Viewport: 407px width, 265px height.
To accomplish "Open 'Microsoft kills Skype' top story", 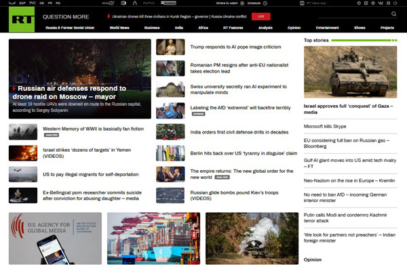I will pyautogui.click(x=325, y=127).
